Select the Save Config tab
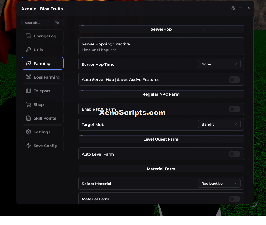The height and width of the screenshot is (225, 266). click(43, 146)
